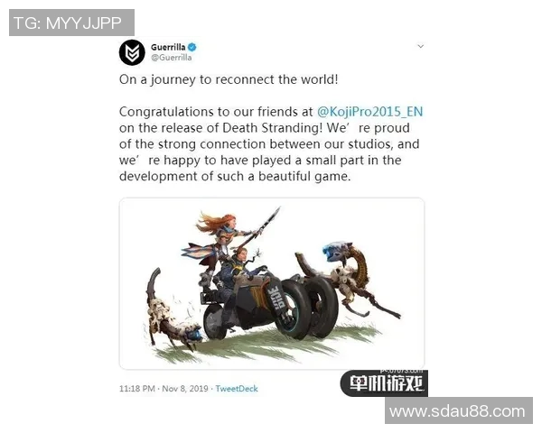Click the Nov 8, 2019 date text

pos(185,389)
